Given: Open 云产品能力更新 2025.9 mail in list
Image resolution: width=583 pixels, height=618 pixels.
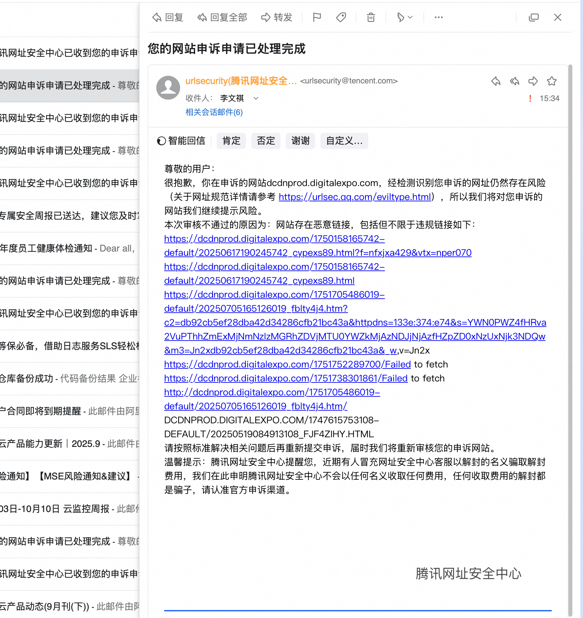Looking at the screenshot, I should click(x=69, y=444).
